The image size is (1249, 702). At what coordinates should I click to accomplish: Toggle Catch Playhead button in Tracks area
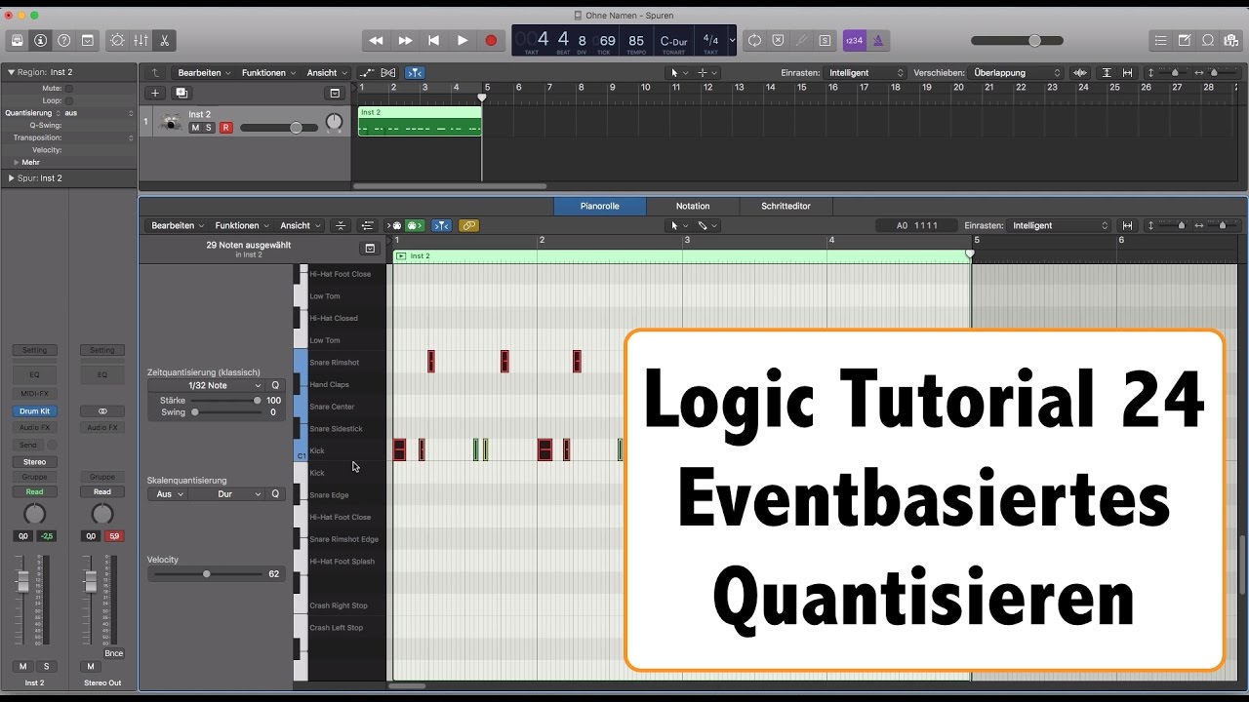(x=415, y=72)
